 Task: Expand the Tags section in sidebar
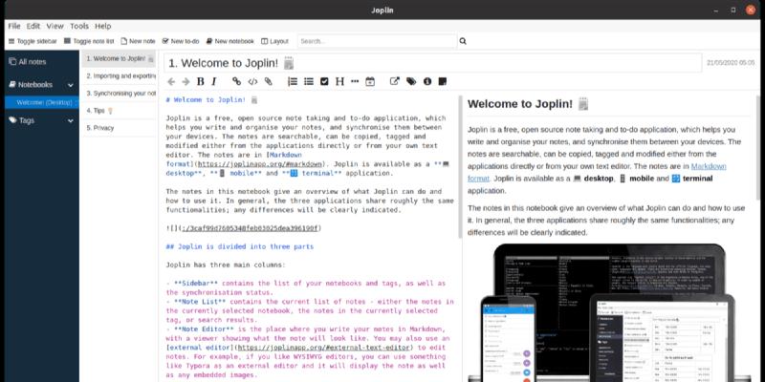11,120
